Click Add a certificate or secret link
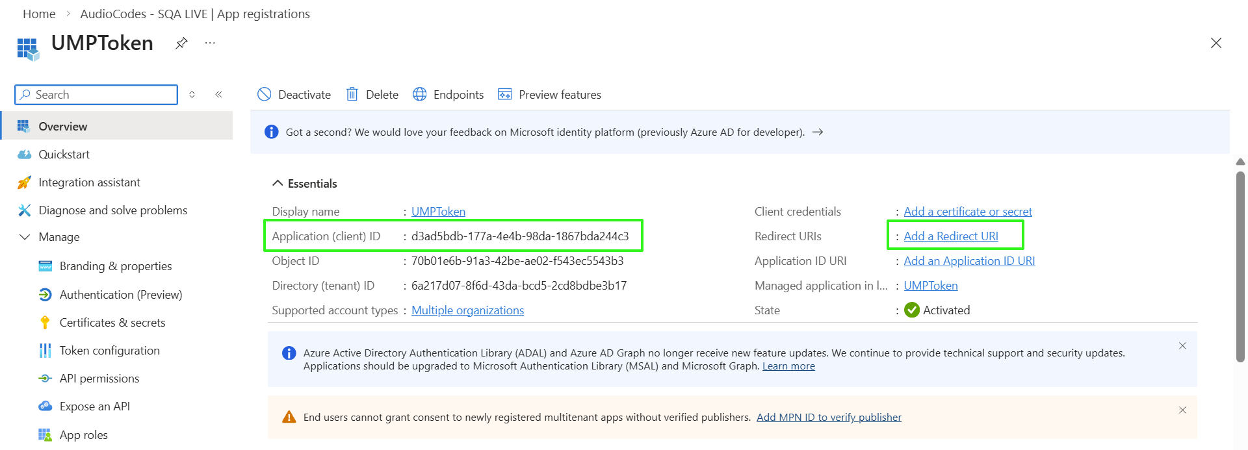This screenshot has width=1248, height=450. click(967, 212)
